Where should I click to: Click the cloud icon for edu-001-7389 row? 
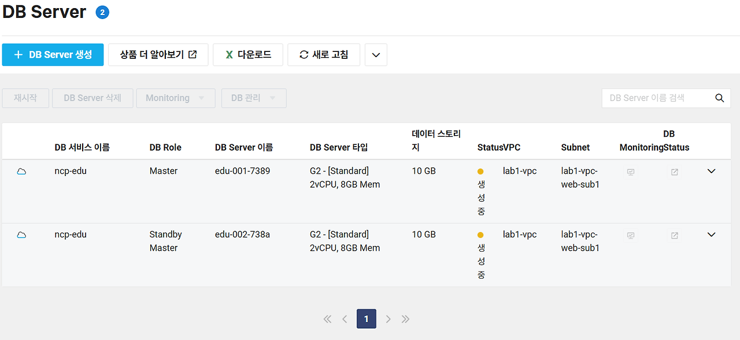pyautogui.click(x=21, y=171)
